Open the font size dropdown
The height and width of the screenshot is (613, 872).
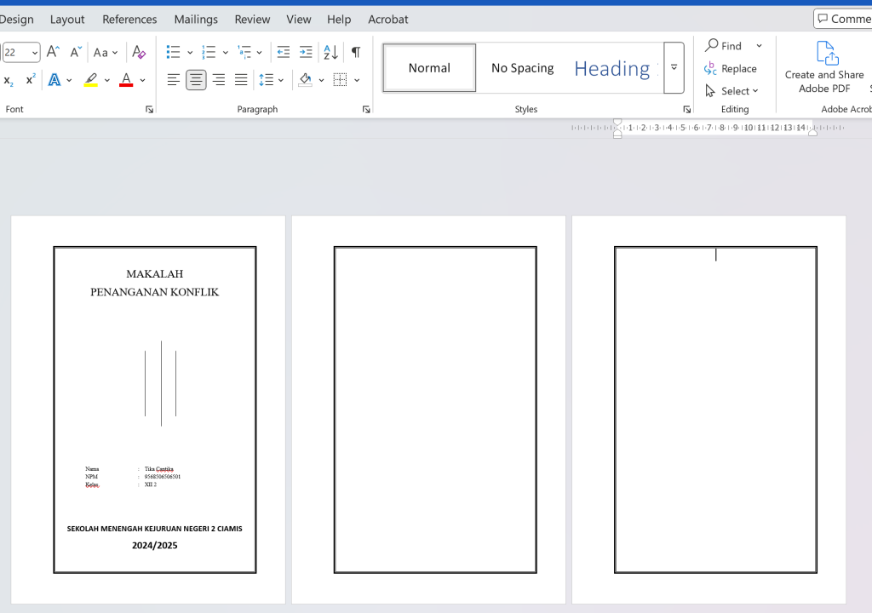[35, 53]
